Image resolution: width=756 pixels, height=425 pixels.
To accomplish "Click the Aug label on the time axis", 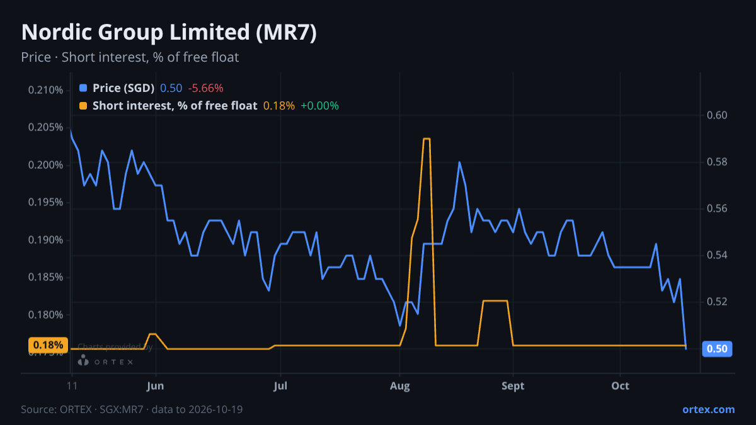I will click(x=399, y=386).
